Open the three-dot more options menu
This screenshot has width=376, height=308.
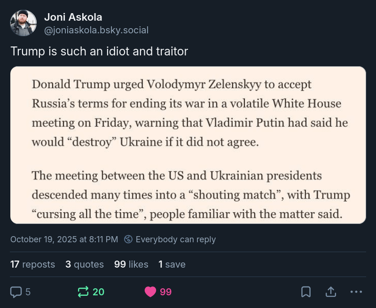pyautogui.click(x=356, y=292)
